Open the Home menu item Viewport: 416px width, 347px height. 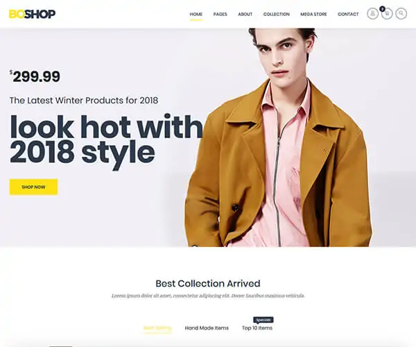coord(196,15)
